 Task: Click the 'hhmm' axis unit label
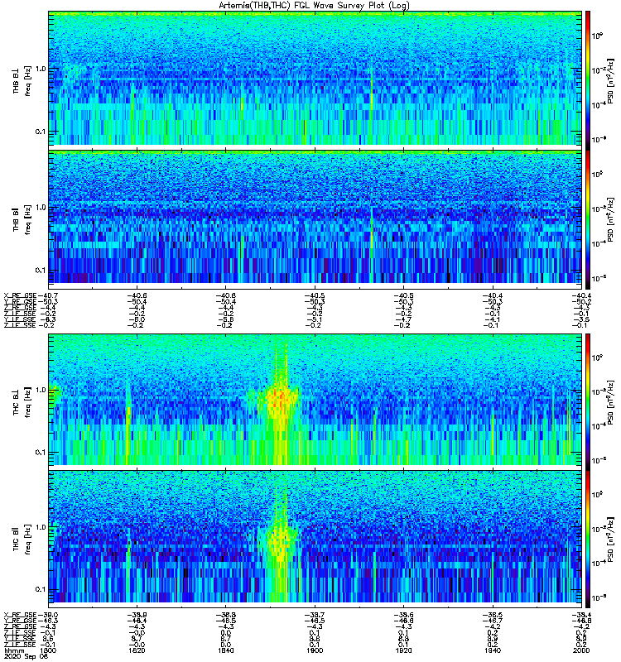tap(14, 650)
